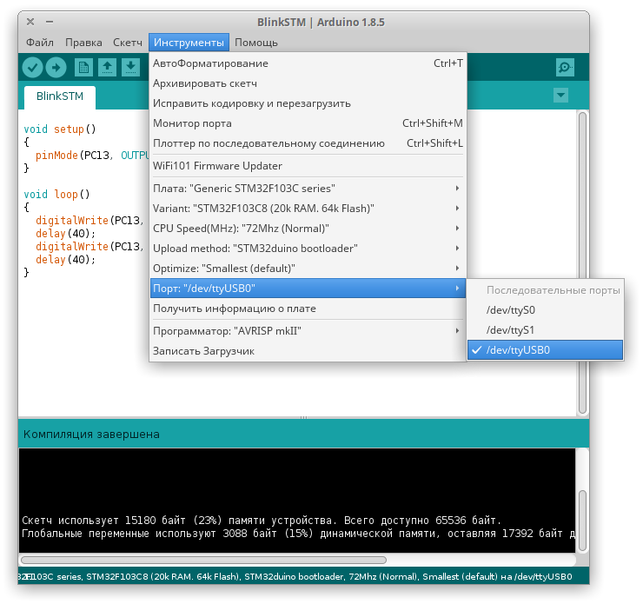The image size is (643, 604).
Task: Click 'Компиляция завершена' status message
Action: 91,435
